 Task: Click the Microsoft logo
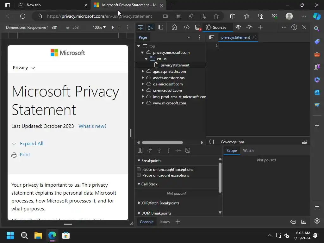pyautogui.click(x=68, y=53)
